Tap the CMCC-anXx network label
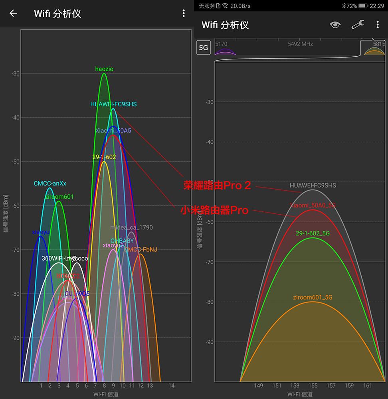Viewport: 388px width, 399px height. pos(50,183)
